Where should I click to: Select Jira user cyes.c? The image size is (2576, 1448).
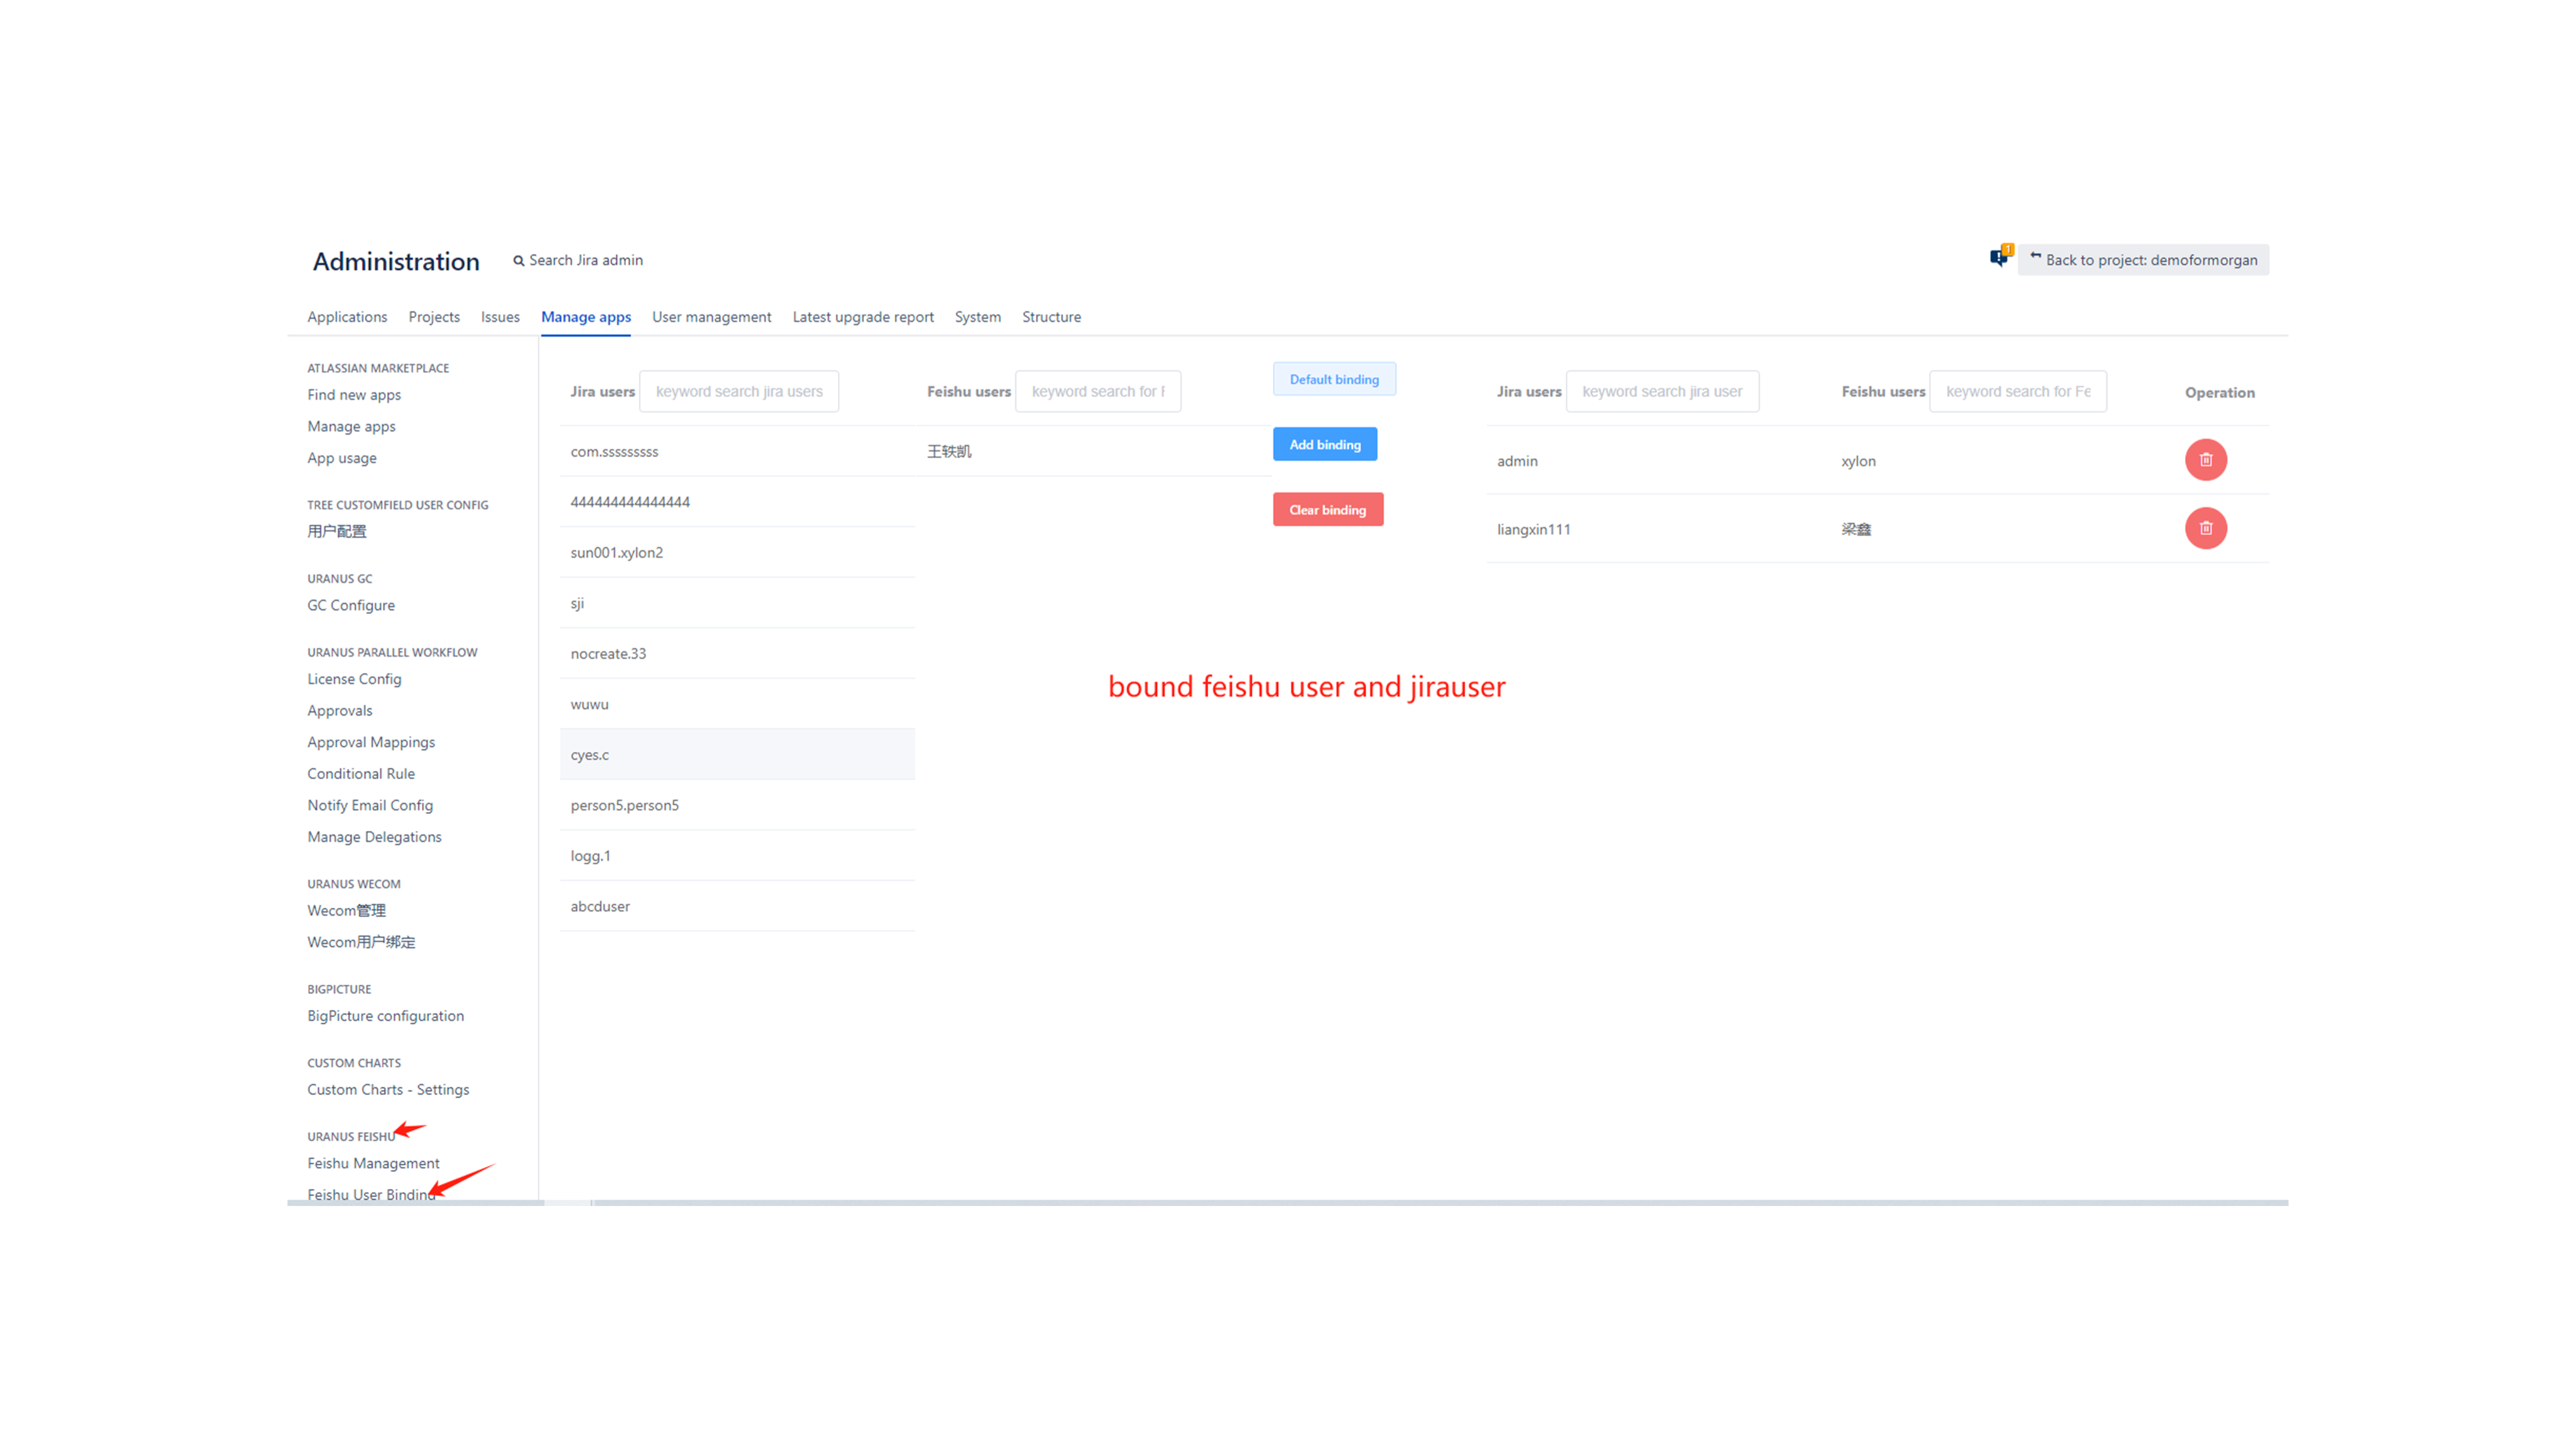coord(738,754)
